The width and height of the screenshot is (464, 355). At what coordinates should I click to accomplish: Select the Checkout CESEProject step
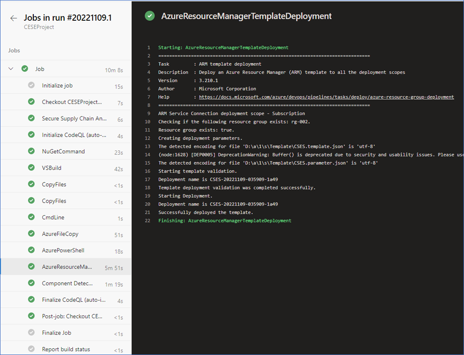click(66, 102)
